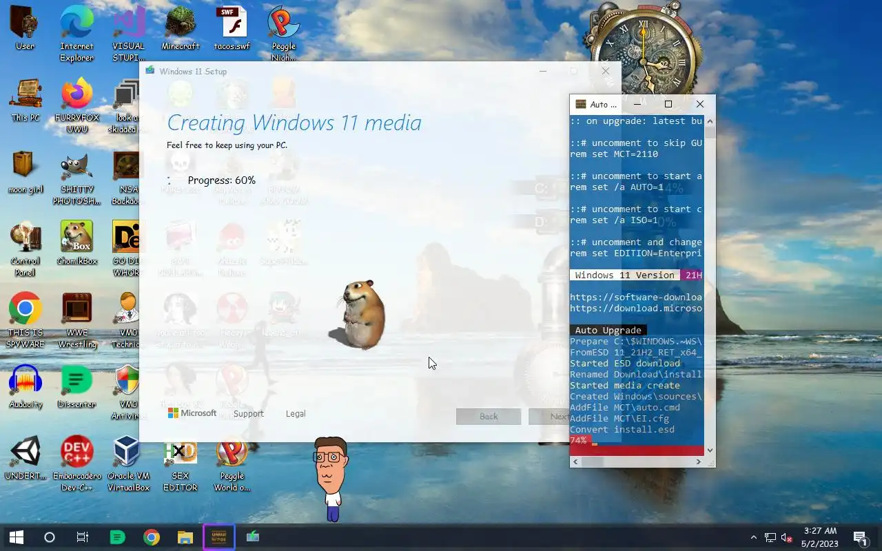Click the console horizontal scrollbar right arrow
The image size is (882, 551).
(699, 461)
